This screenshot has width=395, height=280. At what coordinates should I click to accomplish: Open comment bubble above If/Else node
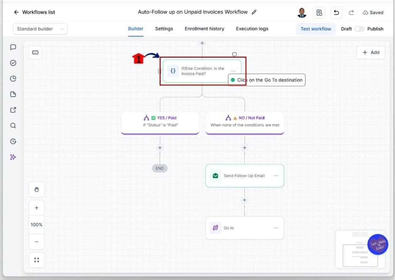(x=234, y=54)
